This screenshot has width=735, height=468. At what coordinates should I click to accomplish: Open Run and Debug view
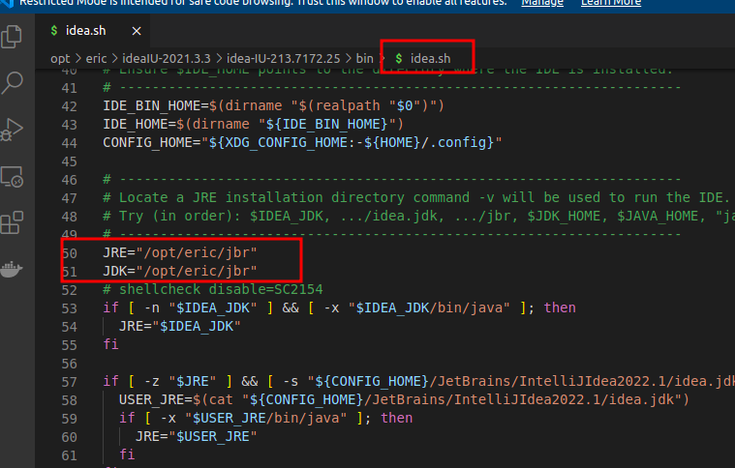pyautogui.click(x=12, y=130)
